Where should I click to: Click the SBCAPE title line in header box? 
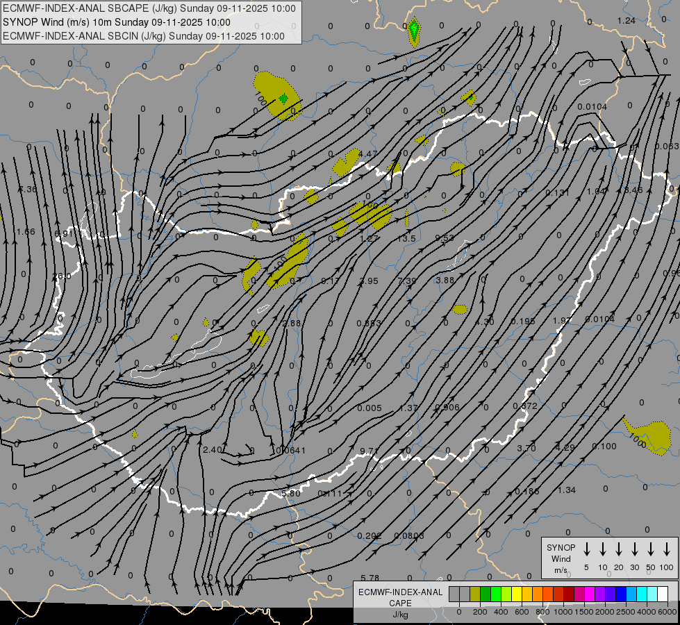149,8
